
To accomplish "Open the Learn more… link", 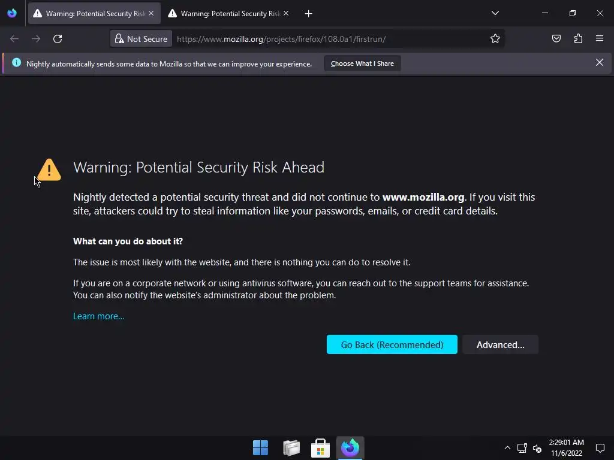I will point(99,316).
